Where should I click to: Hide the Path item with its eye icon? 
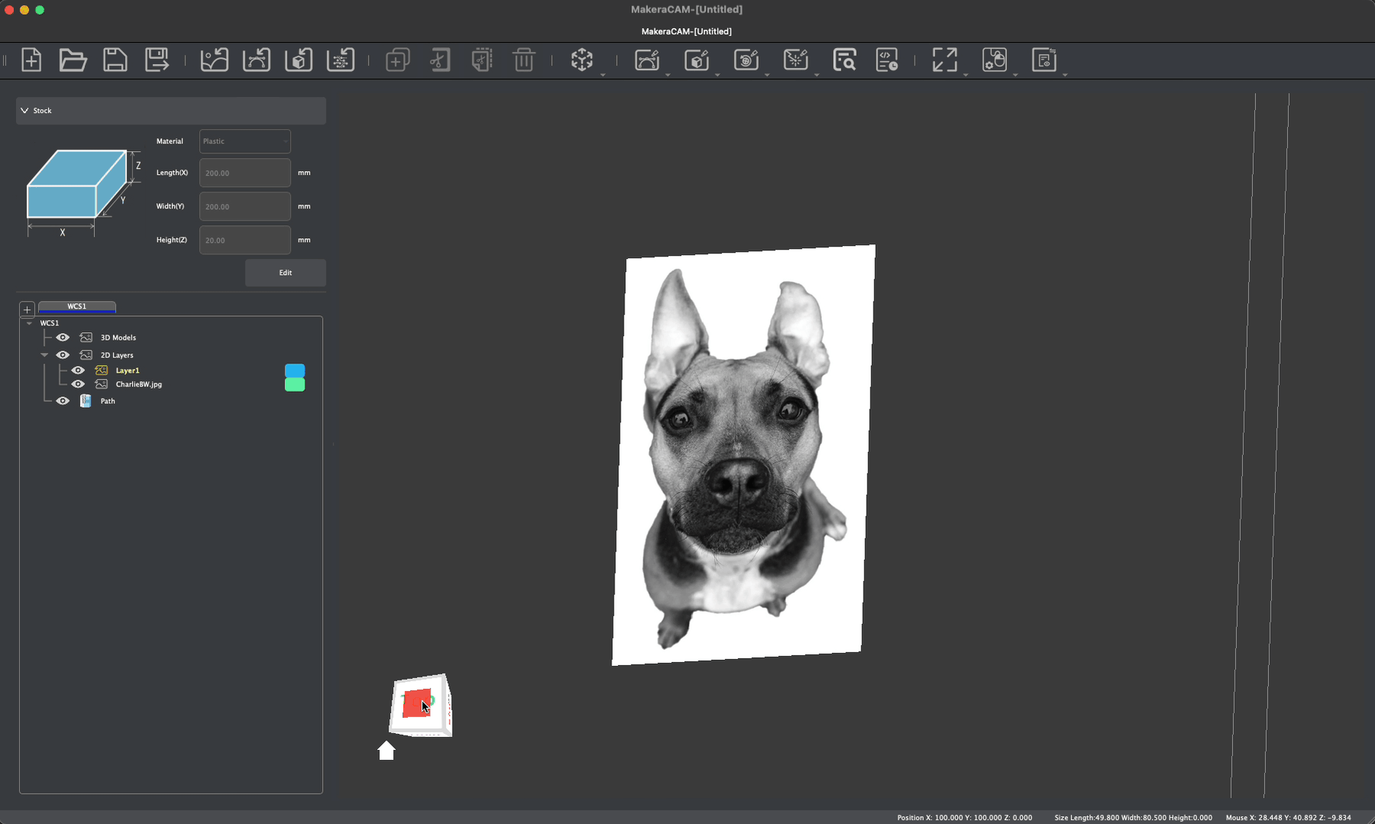(63, 401)
